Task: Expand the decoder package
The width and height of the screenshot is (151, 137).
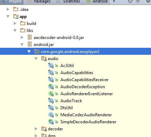Action: pyautogui.click(x=36, y=129)
